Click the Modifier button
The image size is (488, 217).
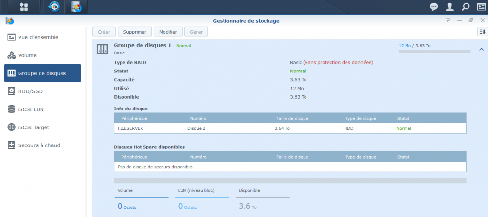point(168,32)
